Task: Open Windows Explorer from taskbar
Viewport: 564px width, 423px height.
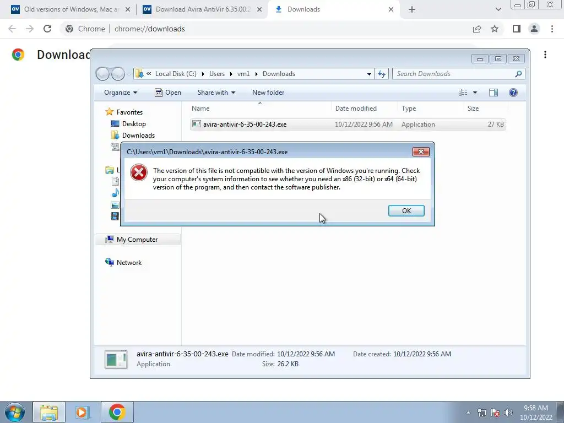Action: point(49,412)
